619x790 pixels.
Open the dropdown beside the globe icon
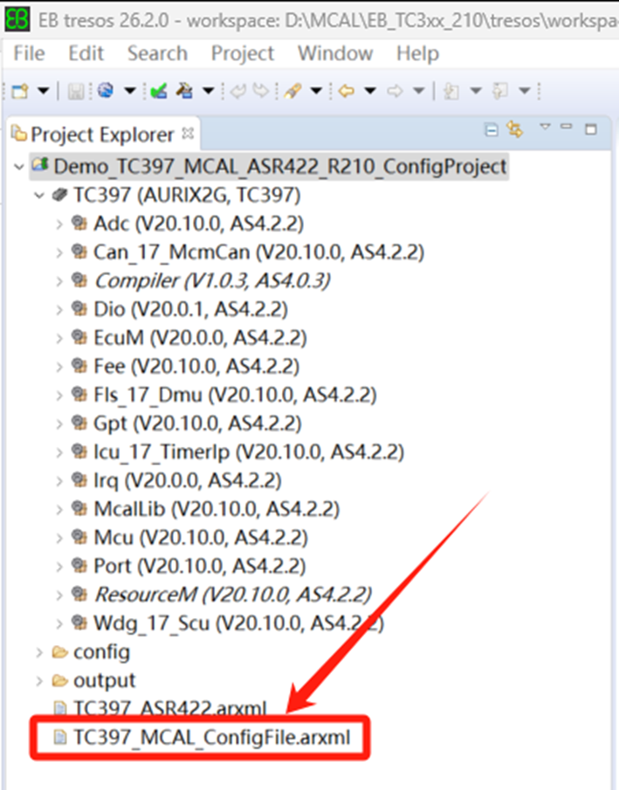130,91
